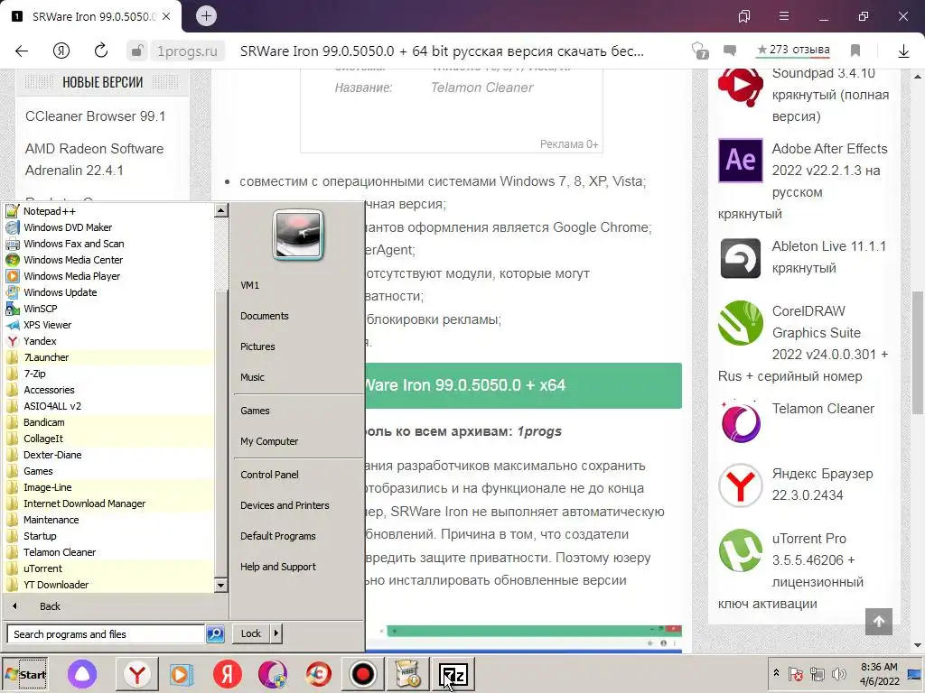Screen dimensions: 925x693
Task: Go back with browser back arrow
Action: (x=22, y=51)
